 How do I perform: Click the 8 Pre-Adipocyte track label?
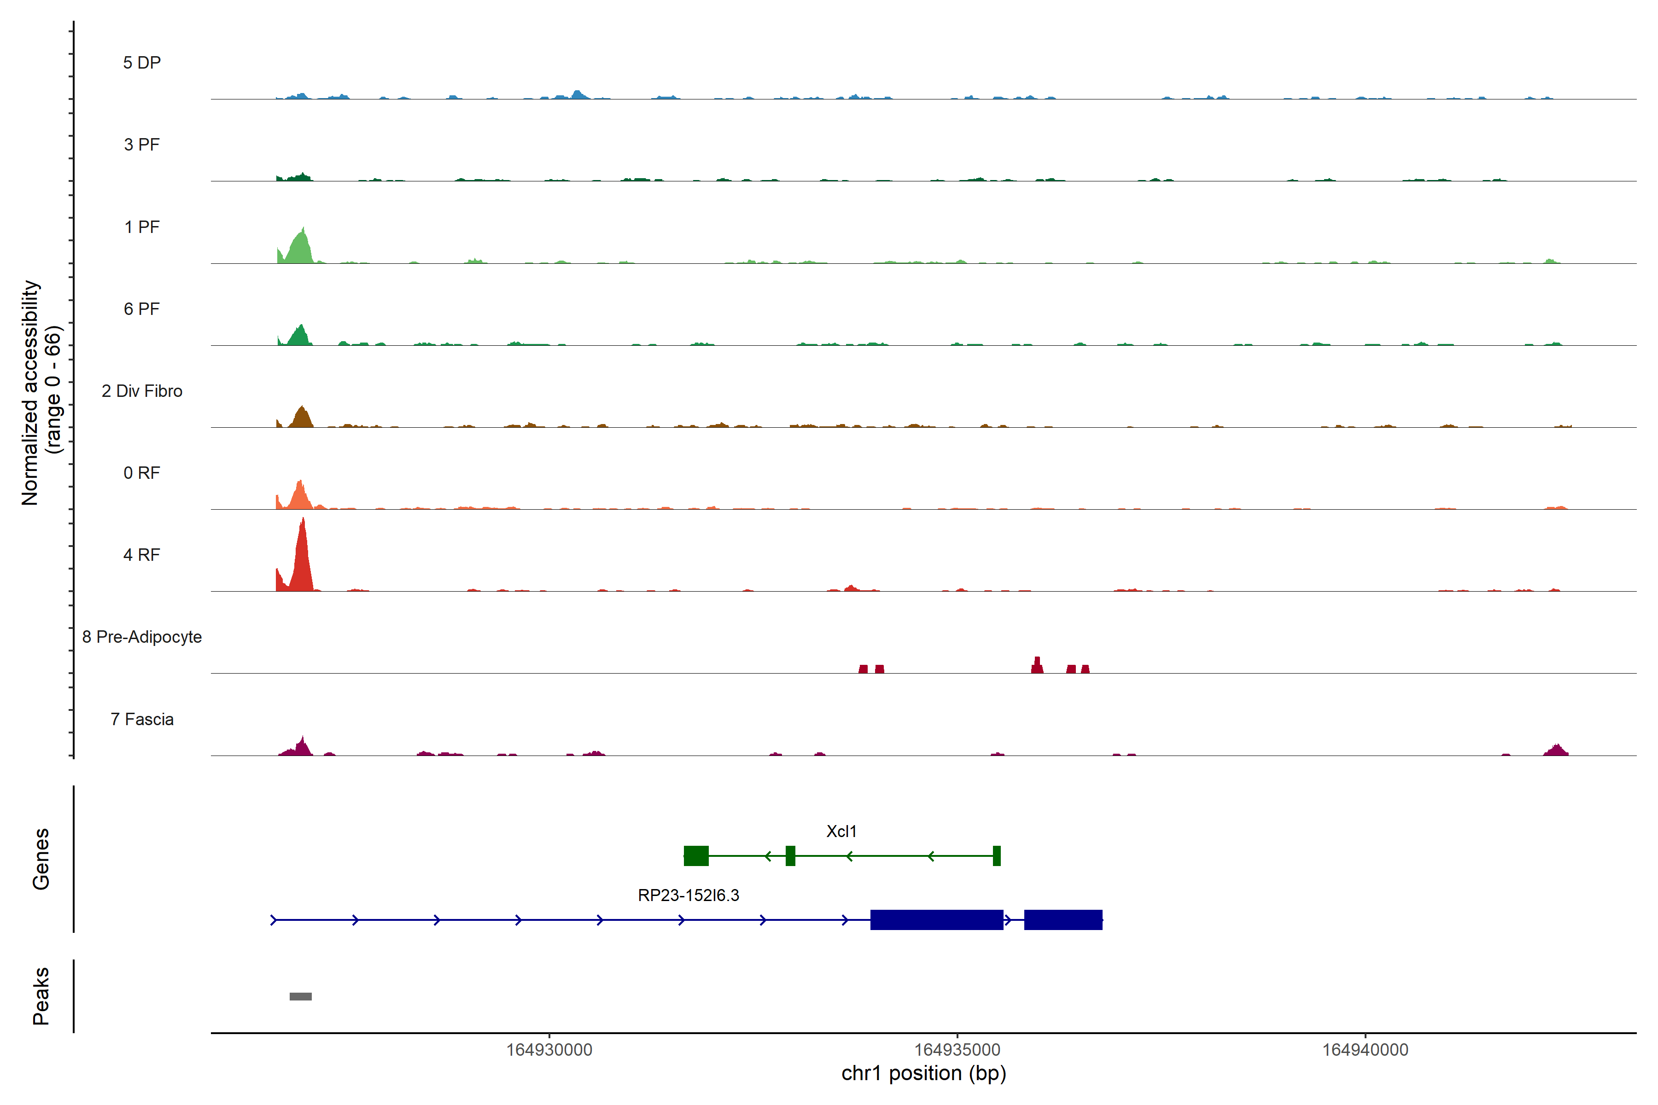(x=142, y=636)
